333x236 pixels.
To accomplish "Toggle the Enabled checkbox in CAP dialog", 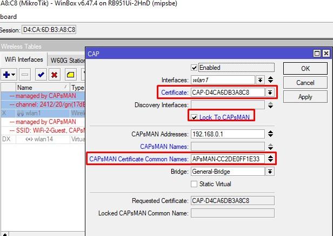I will pos(194,68).
